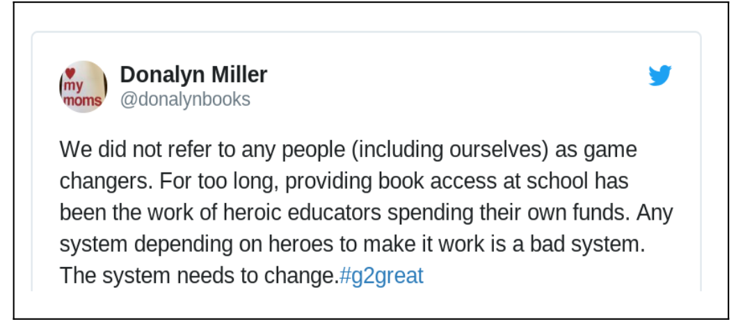Screen dimensions: 736x324
Task: Click the tweet line beginning 'changers. For too long'
Action: coord(344,181)
